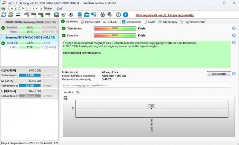
Task: Open the S.M.A.R.T. tab
Action: click(111, 22)
